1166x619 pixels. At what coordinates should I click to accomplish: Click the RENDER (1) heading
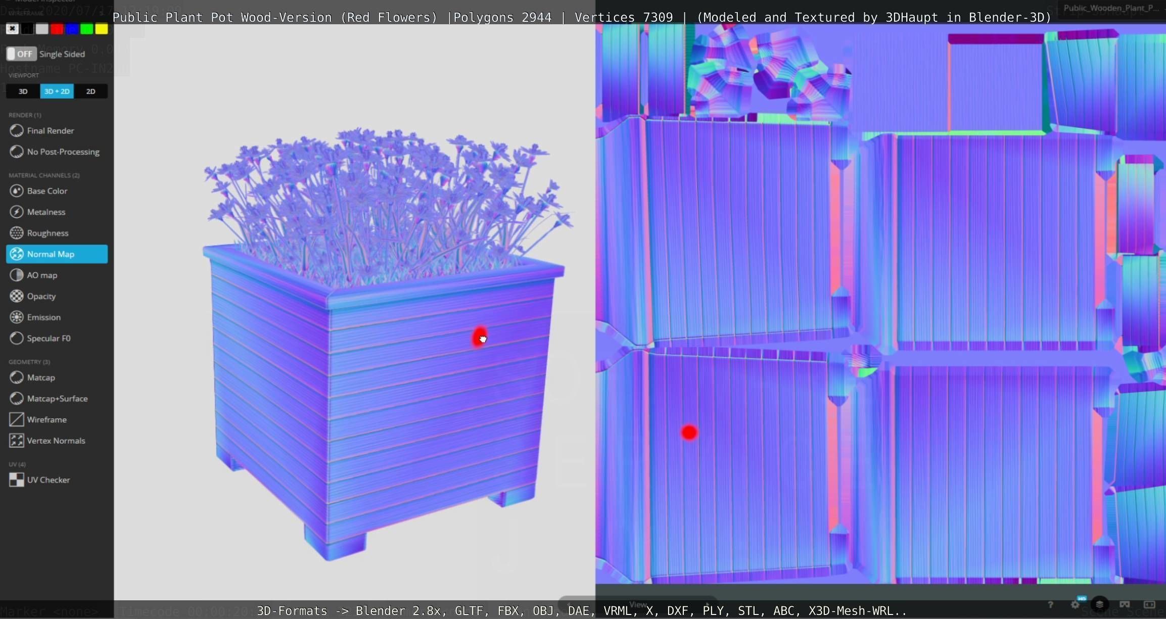coord(25,115)
